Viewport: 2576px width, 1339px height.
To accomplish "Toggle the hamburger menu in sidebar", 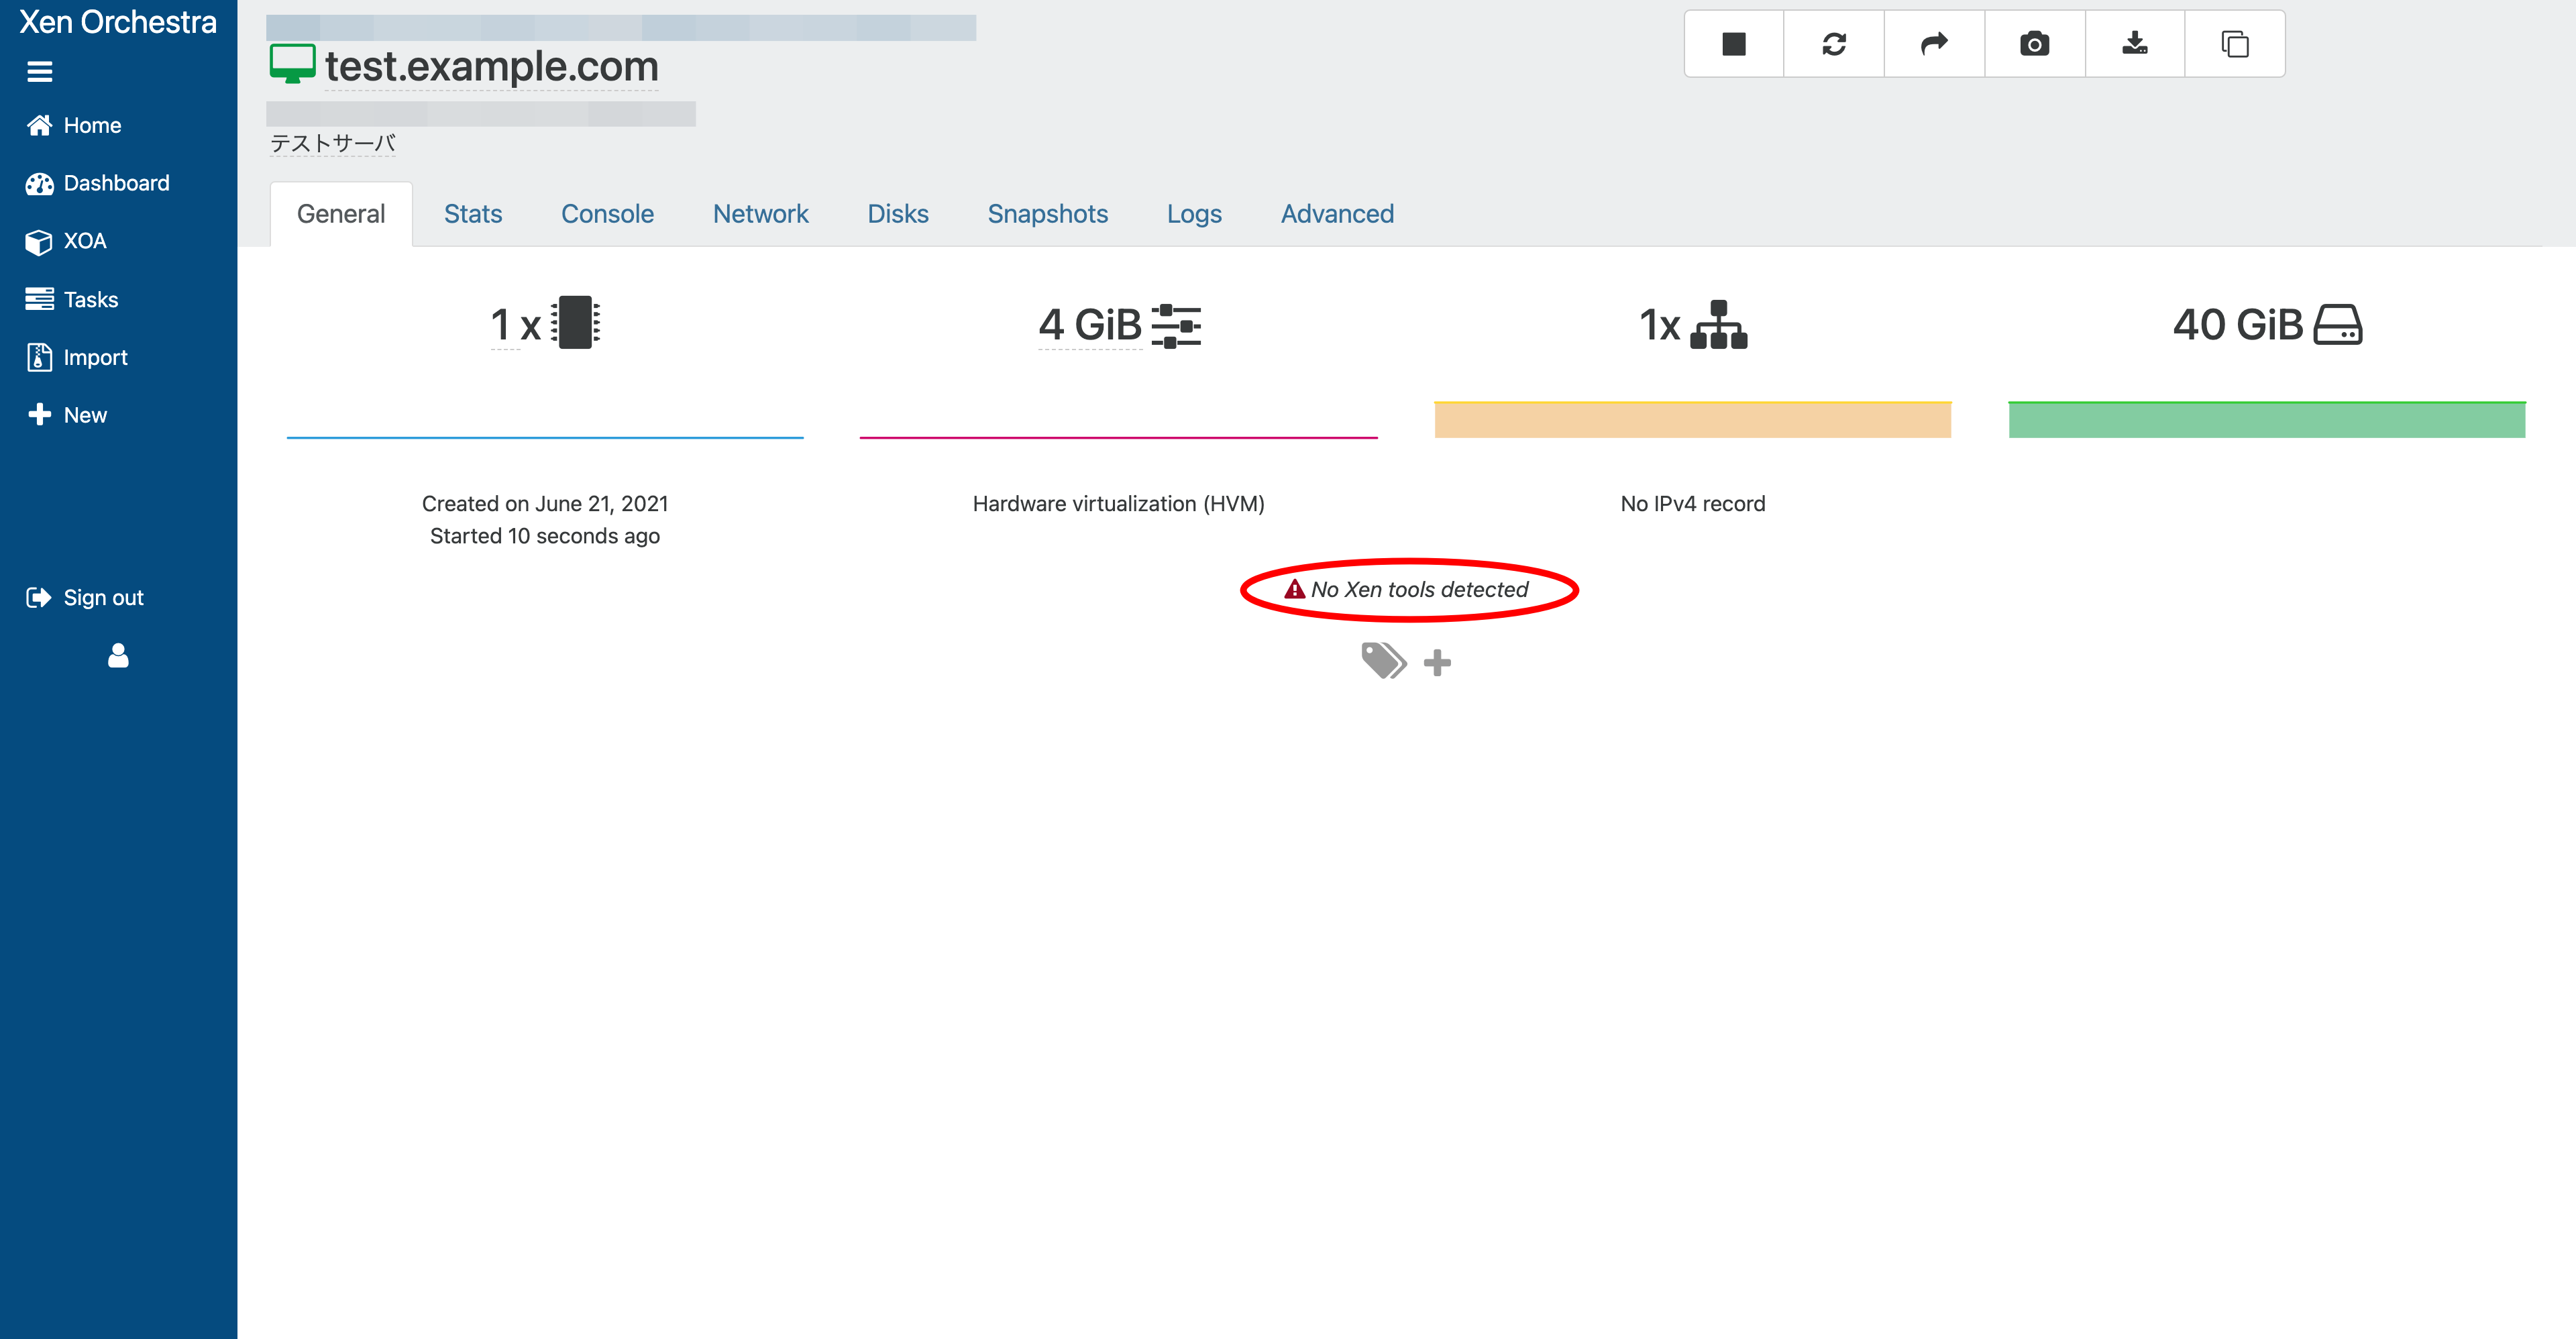I will (39, 71).
